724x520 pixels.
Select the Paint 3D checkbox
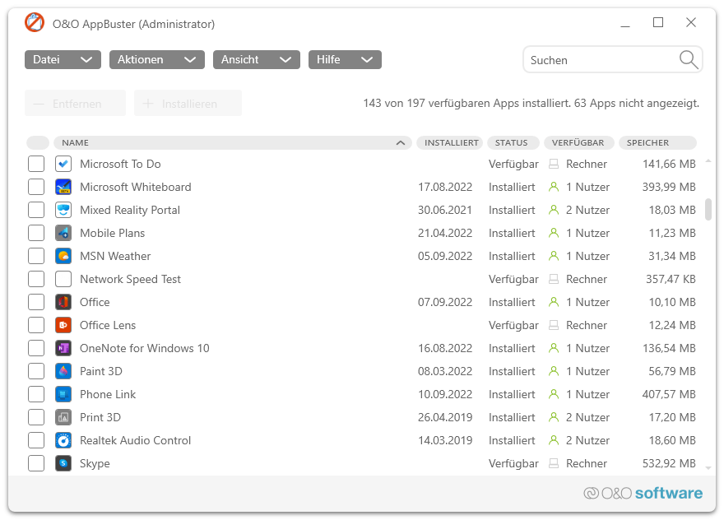(36, 371)
